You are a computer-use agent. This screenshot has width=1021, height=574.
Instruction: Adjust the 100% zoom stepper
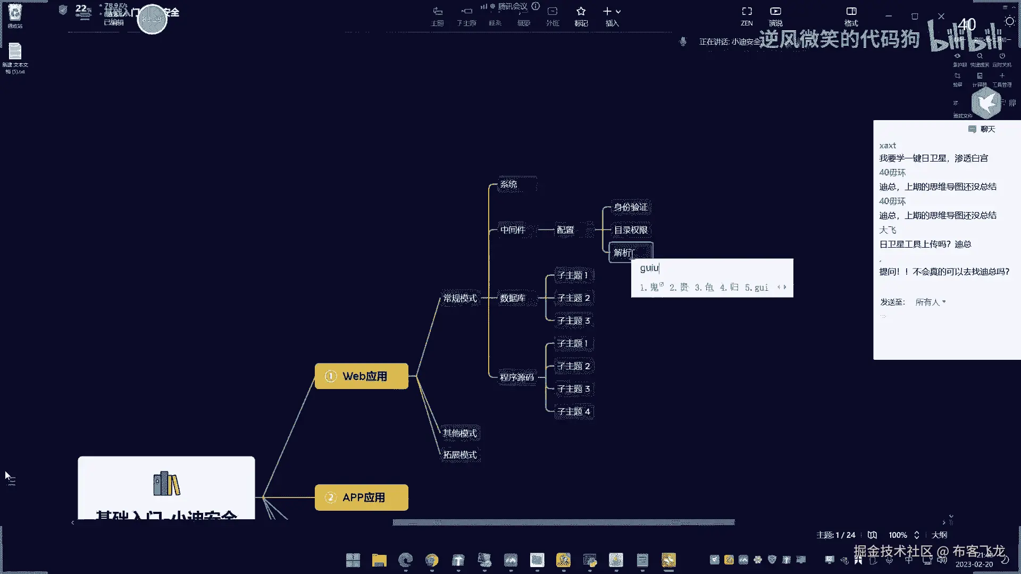coord(917,535)
